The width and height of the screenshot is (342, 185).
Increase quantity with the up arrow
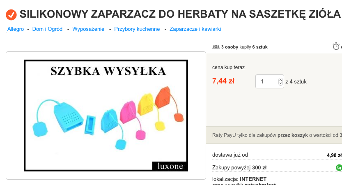coord(280,80)
